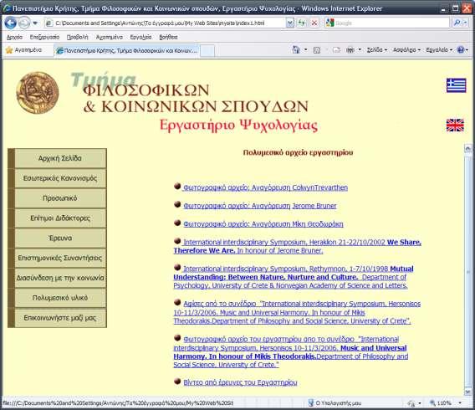Open the Εργαλεία menu in menu bar
This screenshot has width=475, height=410.
pyautogui.click(x=140, y=37)
